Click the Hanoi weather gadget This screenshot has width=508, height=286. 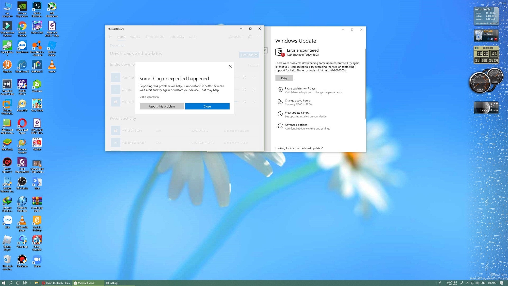pos(486,108)
